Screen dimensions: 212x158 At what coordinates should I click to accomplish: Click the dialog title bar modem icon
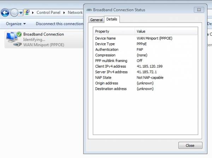point(89,10)
